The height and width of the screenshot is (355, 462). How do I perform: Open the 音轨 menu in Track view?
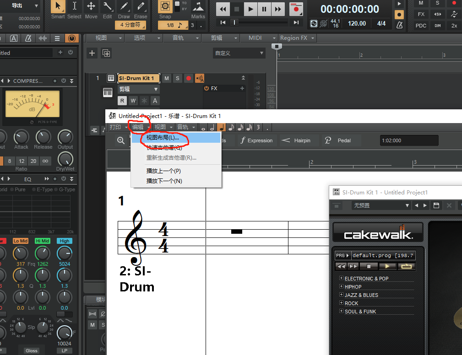(182, 38)
